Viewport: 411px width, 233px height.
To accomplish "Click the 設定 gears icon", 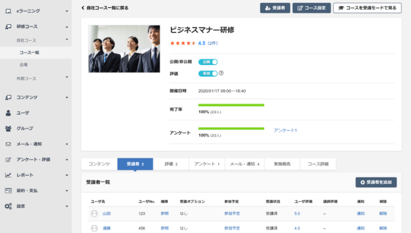I will pos(8,206).
